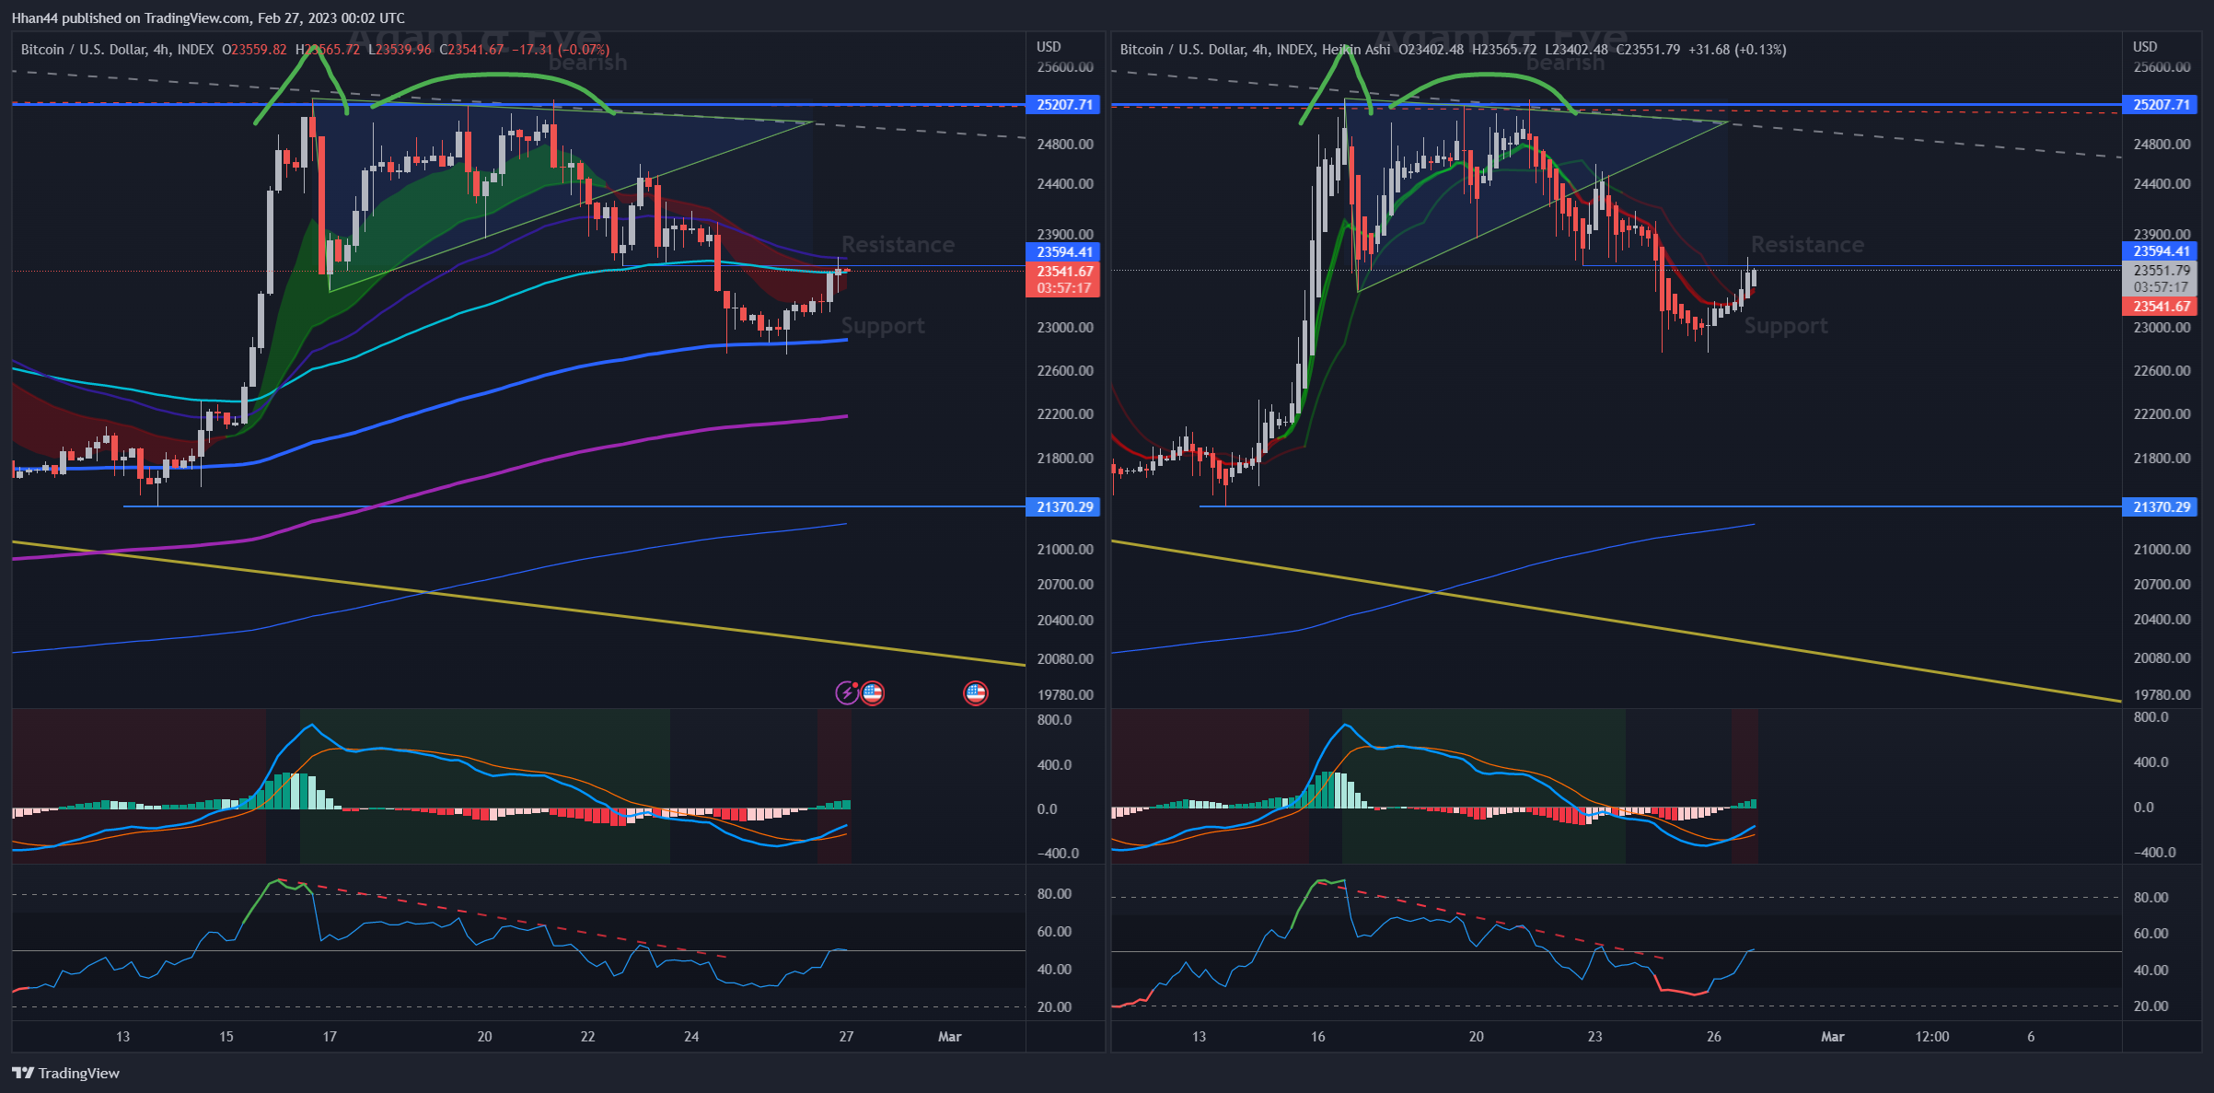Click the USD currency label on the right chart axis
Image resolution: width=2214 pixels, height=1093 pixels.
point(2145,46)
